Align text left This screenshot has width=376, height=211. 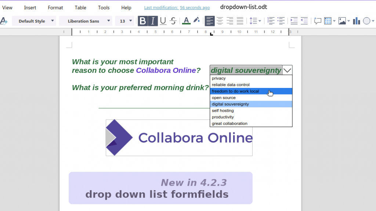coord(209,21)
